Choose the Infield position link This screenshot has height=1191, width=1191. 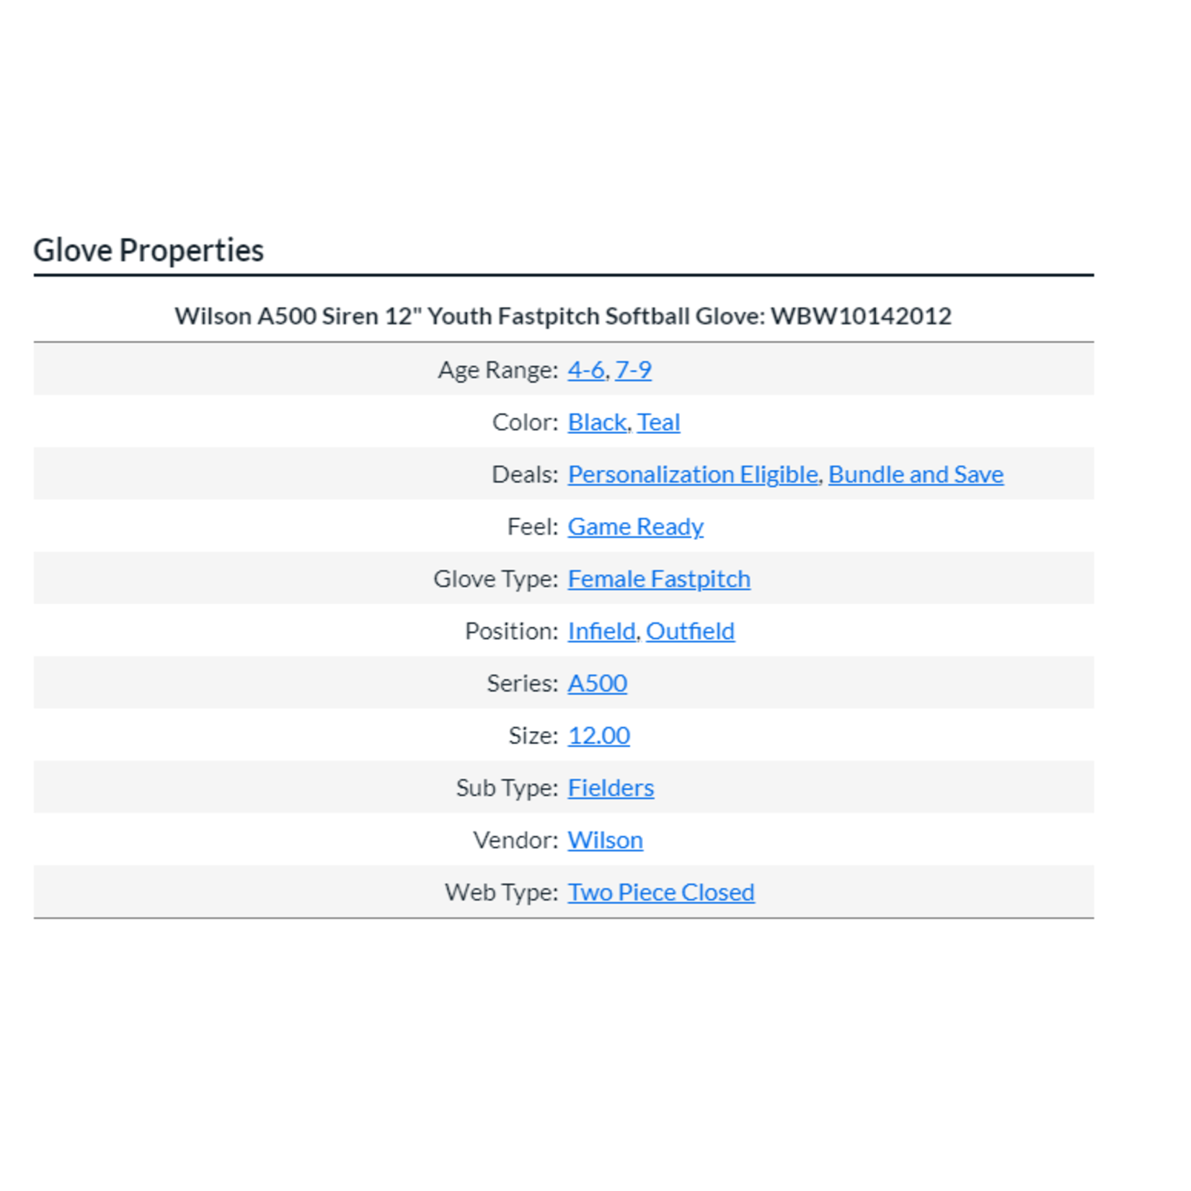tap(602, 632)
